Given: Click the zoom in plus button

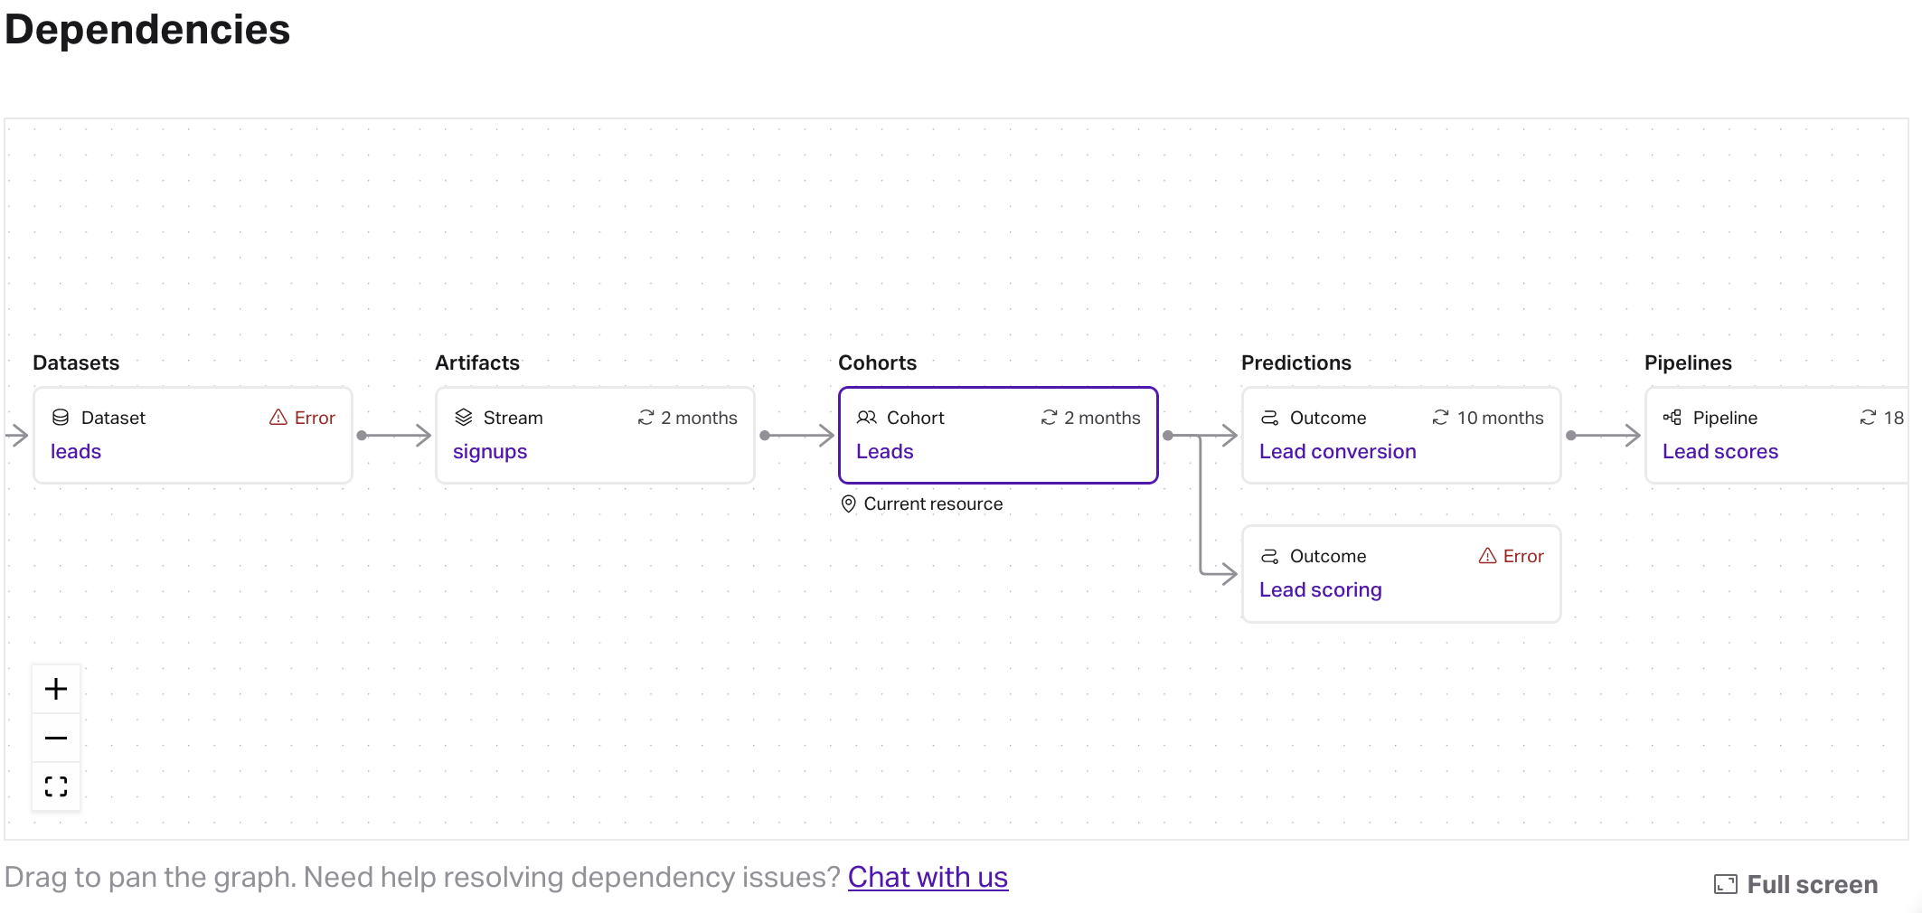Looking at the screenshot, I should 56,689.
